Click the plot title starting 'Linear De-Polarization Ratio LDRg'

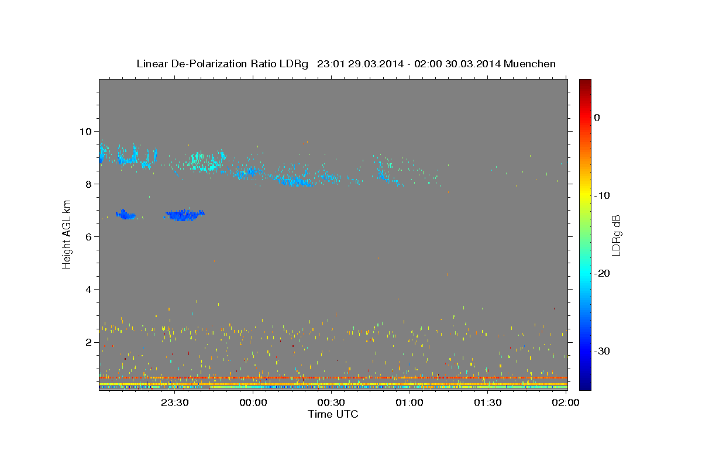point(346,64)
